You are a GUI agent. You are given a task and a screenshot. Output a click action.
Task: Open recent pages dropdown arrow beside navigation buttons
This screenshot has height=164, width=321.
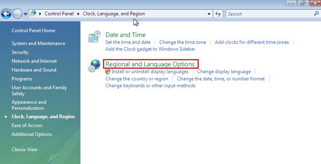(x=25, y=14)
